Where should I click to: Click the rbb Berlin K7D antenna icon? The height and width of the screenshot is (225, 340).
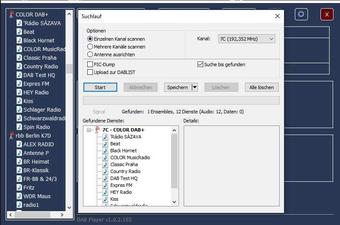[x=11, y=135]
